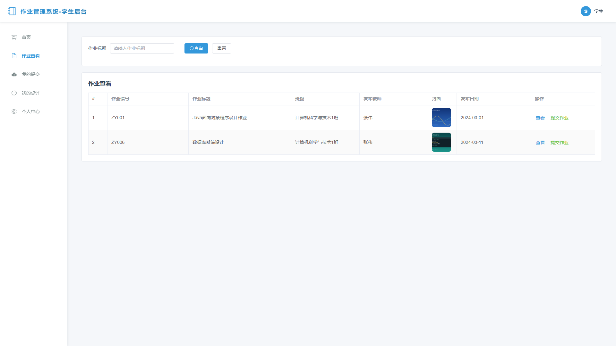Click 提交作业 link for ZY006 row

click(560, 143)
